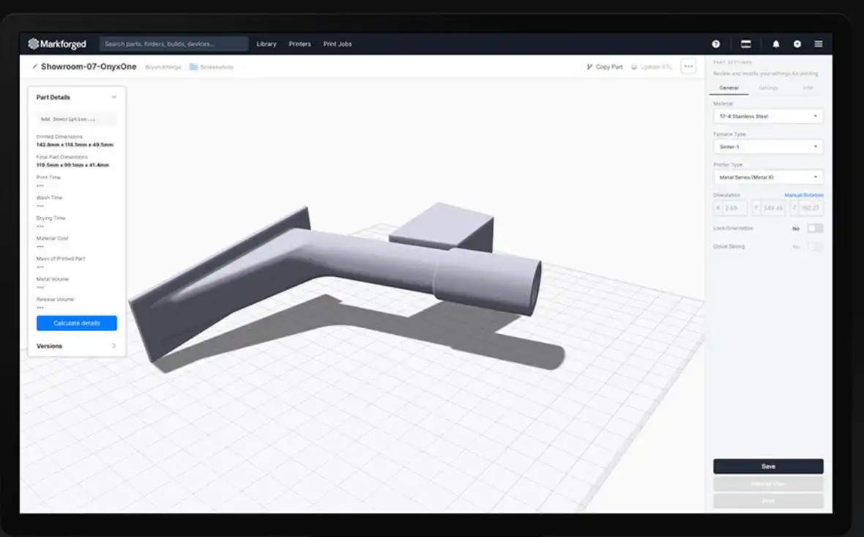The width and height of the screenshot is (864, 537).
Task: Open the Library menu
Action: click(267, 44)
